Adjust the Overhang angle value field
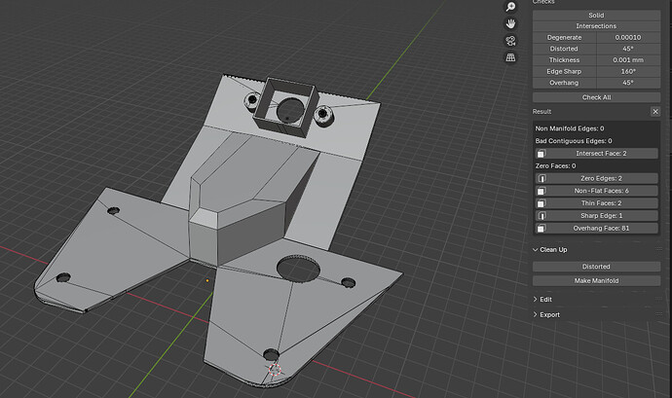Screen dimensions: 672x398 (628, 83)
